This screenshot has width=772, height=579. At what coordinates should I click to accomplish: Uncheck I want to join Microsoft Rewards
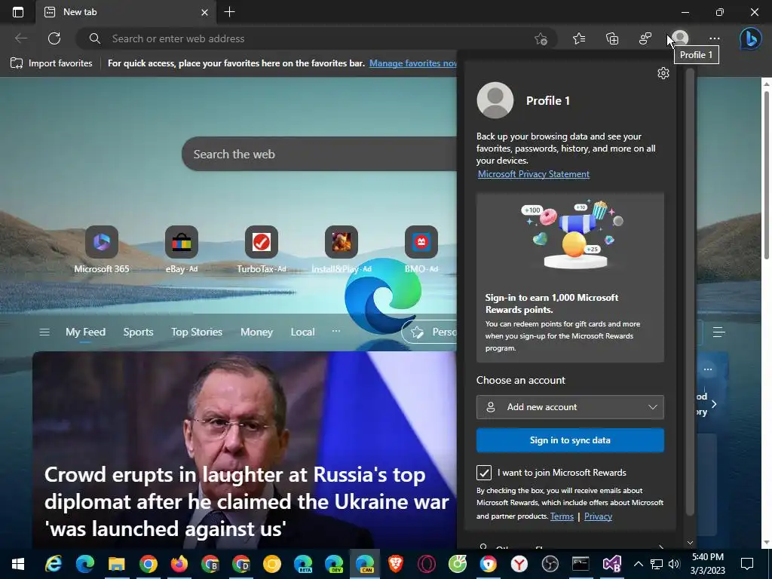[484, 473]
